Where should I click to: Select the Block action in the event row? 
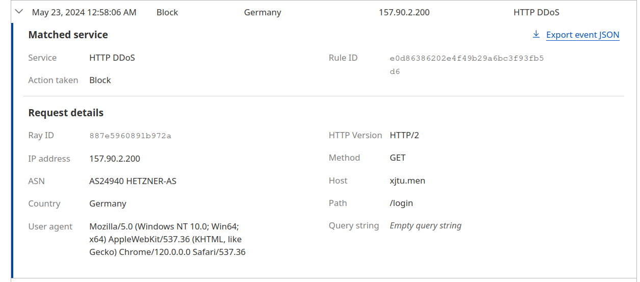coord(167,12)
